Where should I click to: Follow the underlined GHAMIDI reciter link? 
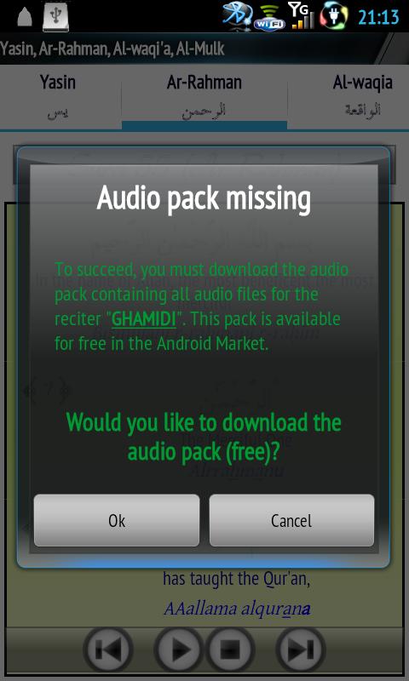pyautogui.click(x=144, y=320)
